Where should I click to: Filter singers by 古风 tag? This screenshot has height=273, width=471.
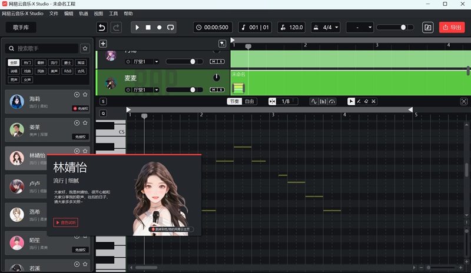point(81,71)
